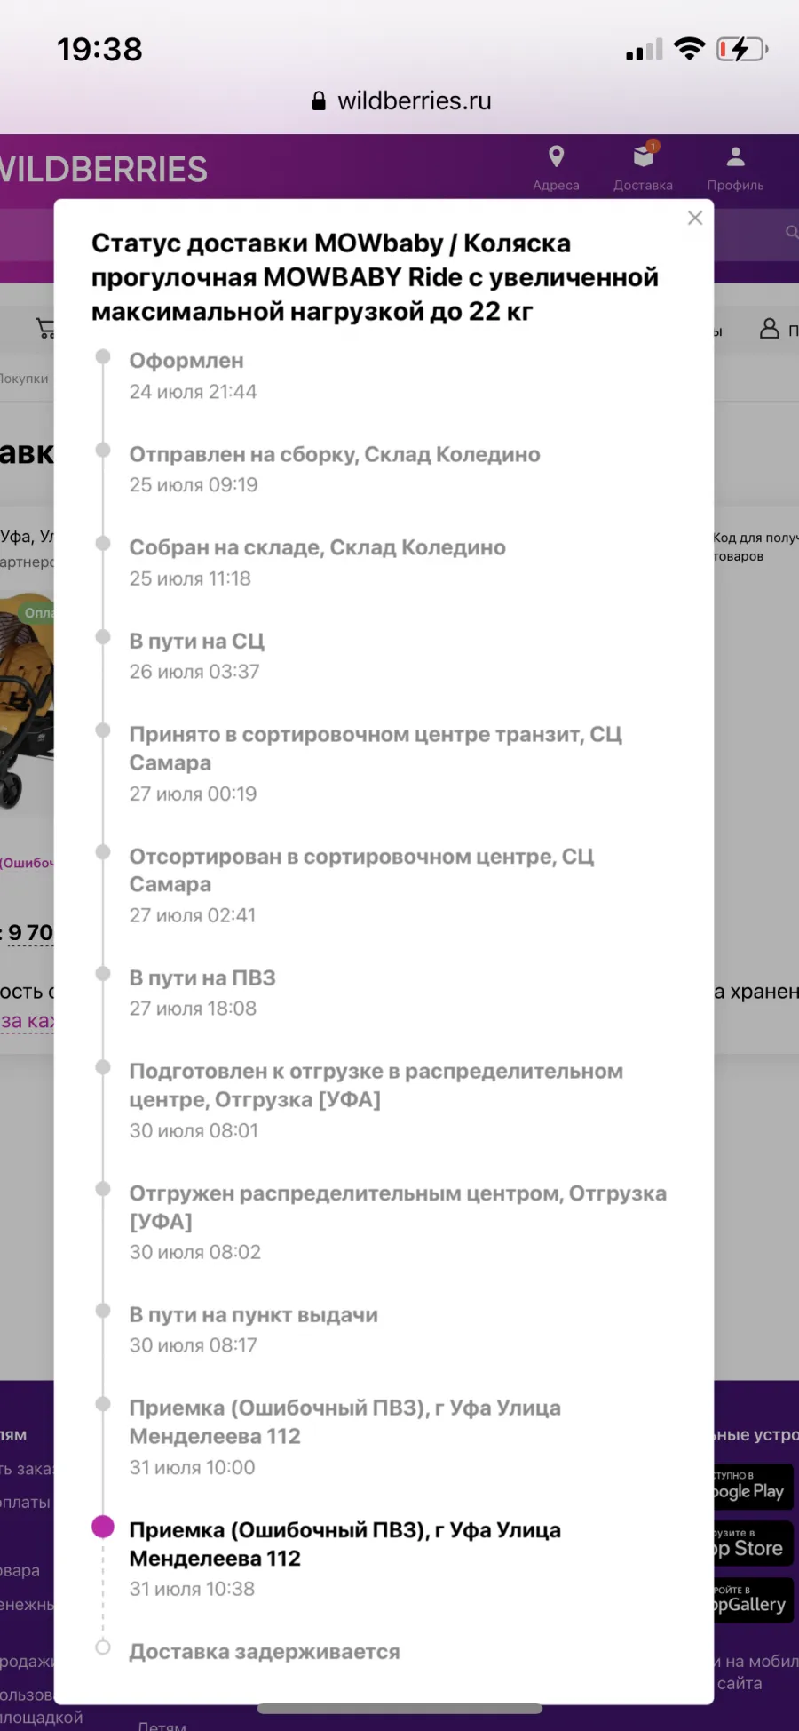The image size is (799, 1731).
Task: Tap the shopping cart icon
Action: [45, 328]
